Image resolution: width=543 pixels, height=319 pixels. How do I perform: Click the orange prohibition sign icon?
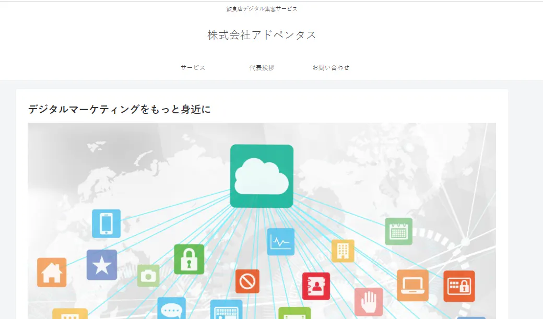[x=247, y=281]
